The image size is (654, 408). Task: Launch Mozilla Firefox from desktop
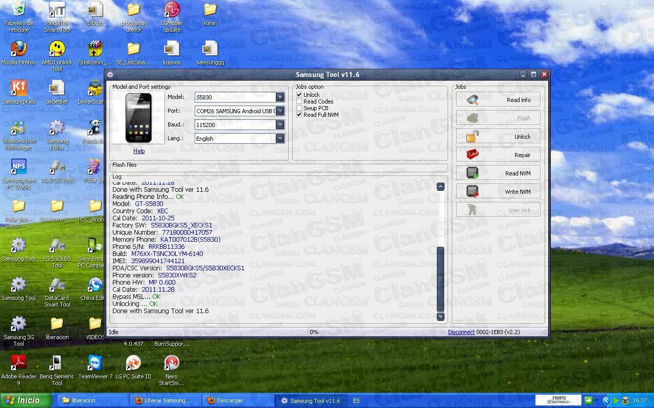(19, 53)
